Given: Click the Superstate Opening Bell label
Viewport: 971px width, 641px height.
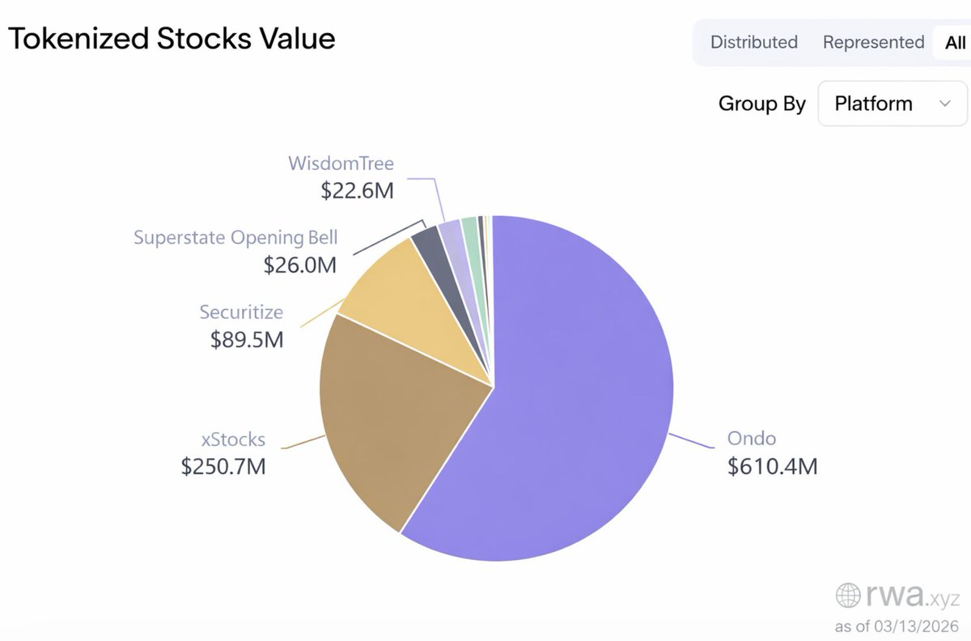Looking at the screenshot, I should (235, 238).
